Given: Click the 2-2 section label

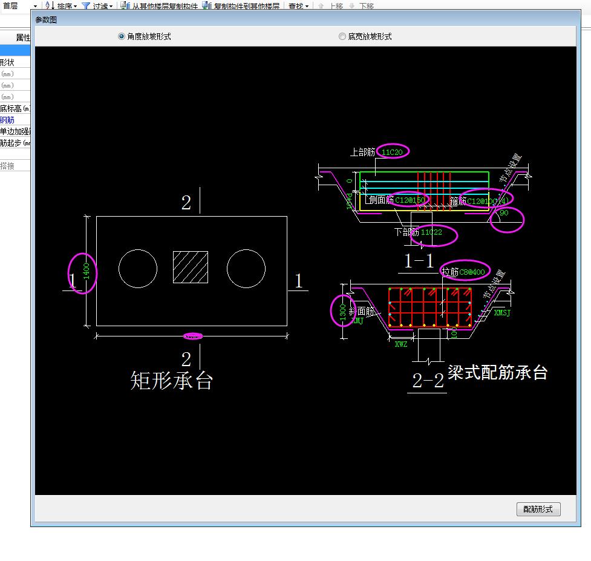Looking at the screenshot, I should click(x=428, y=381).
